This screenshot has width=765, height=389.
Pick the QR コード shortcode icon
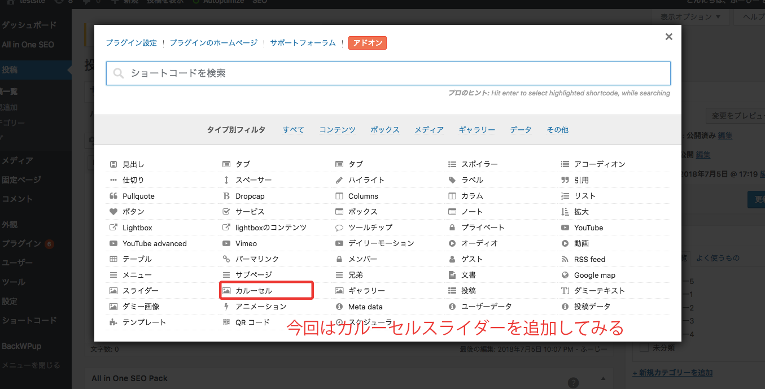click(226, 322)
